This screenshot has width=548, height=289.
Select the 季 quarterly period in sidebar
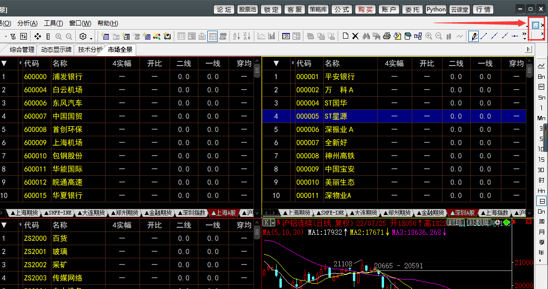[x=541, y=242]
